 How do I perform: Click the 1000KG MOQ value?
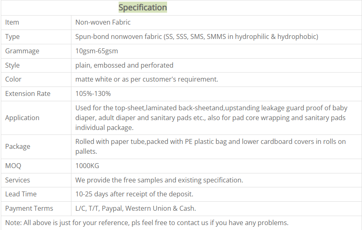(87, 166)
